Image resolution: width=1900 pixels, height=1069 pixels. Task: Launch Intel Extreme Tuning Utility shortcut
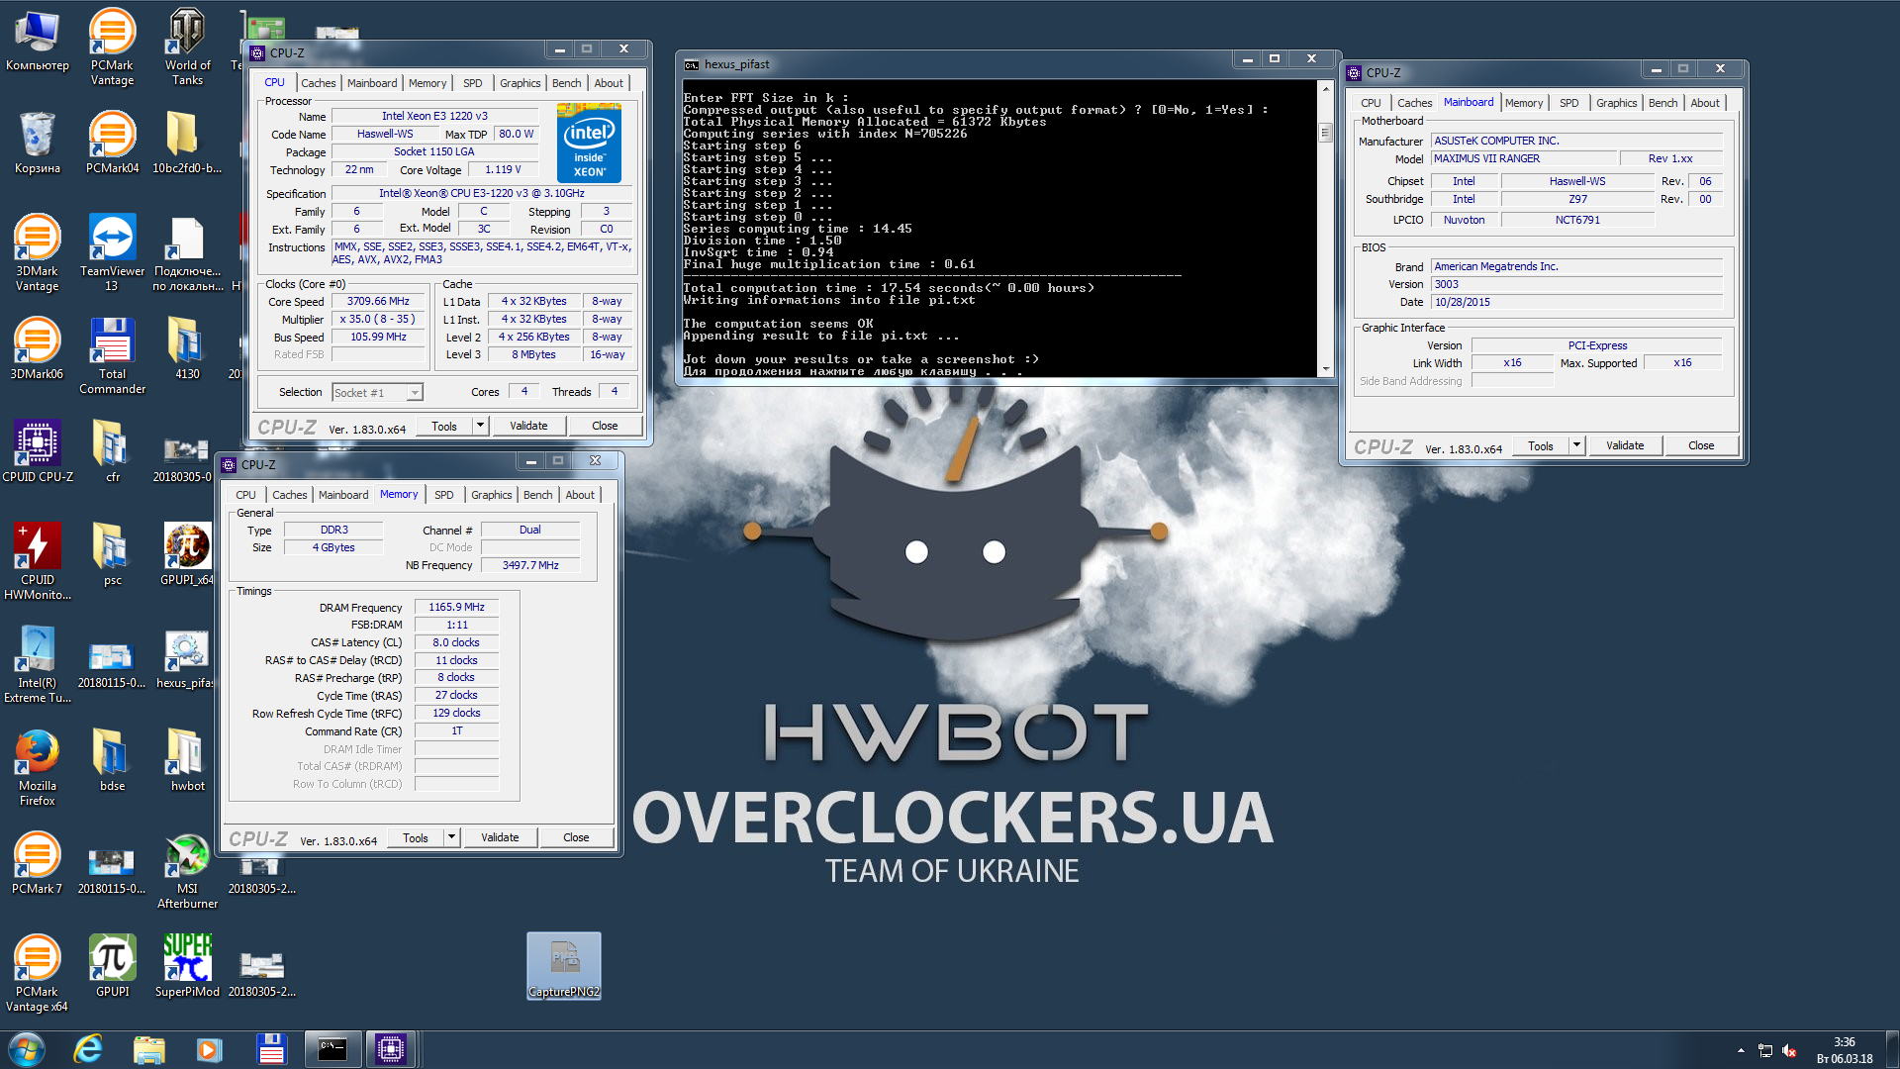(37, 664)
